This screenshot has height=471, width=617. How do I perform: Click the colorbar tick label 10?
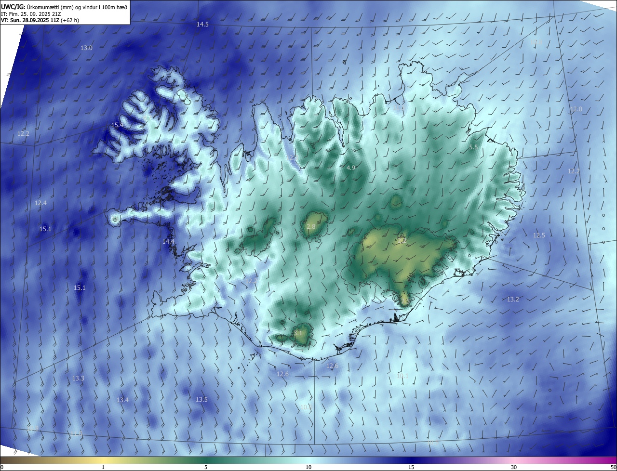[x=308, y=467]
